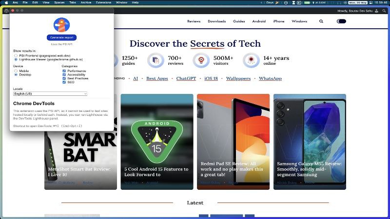Click the Chrome DevTools heading in popup
This screenshot has width=390, height=219.
click(x=34, y=104)
